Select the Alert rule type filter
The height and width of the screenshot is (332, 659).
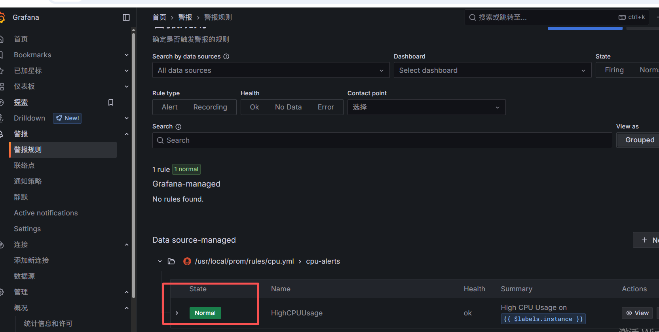point(169,107)
